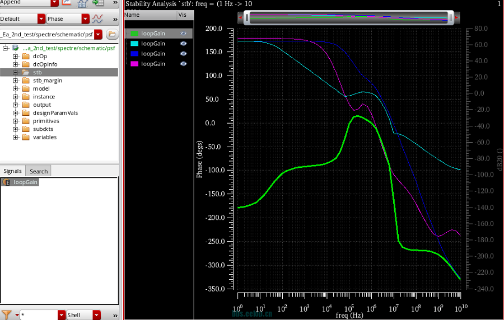Image resolution: width=504 pixels, height=320 pixels.
Task: Click the loopGain signal icon in Signals list
Action: tap(6, 182)
